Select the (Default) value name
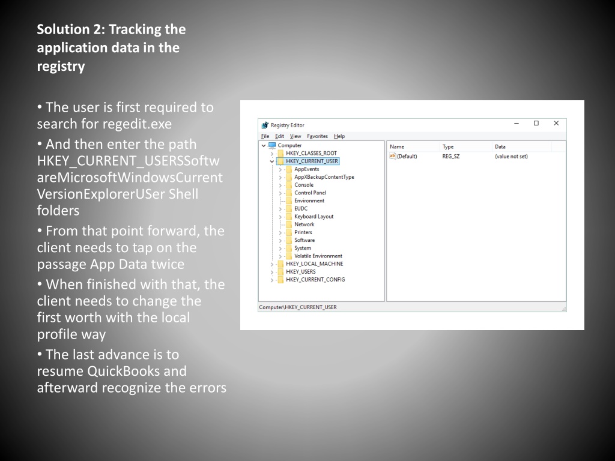The width and height of the screenshot is (615, 461). pyautogui.click(x=407, y=157)
